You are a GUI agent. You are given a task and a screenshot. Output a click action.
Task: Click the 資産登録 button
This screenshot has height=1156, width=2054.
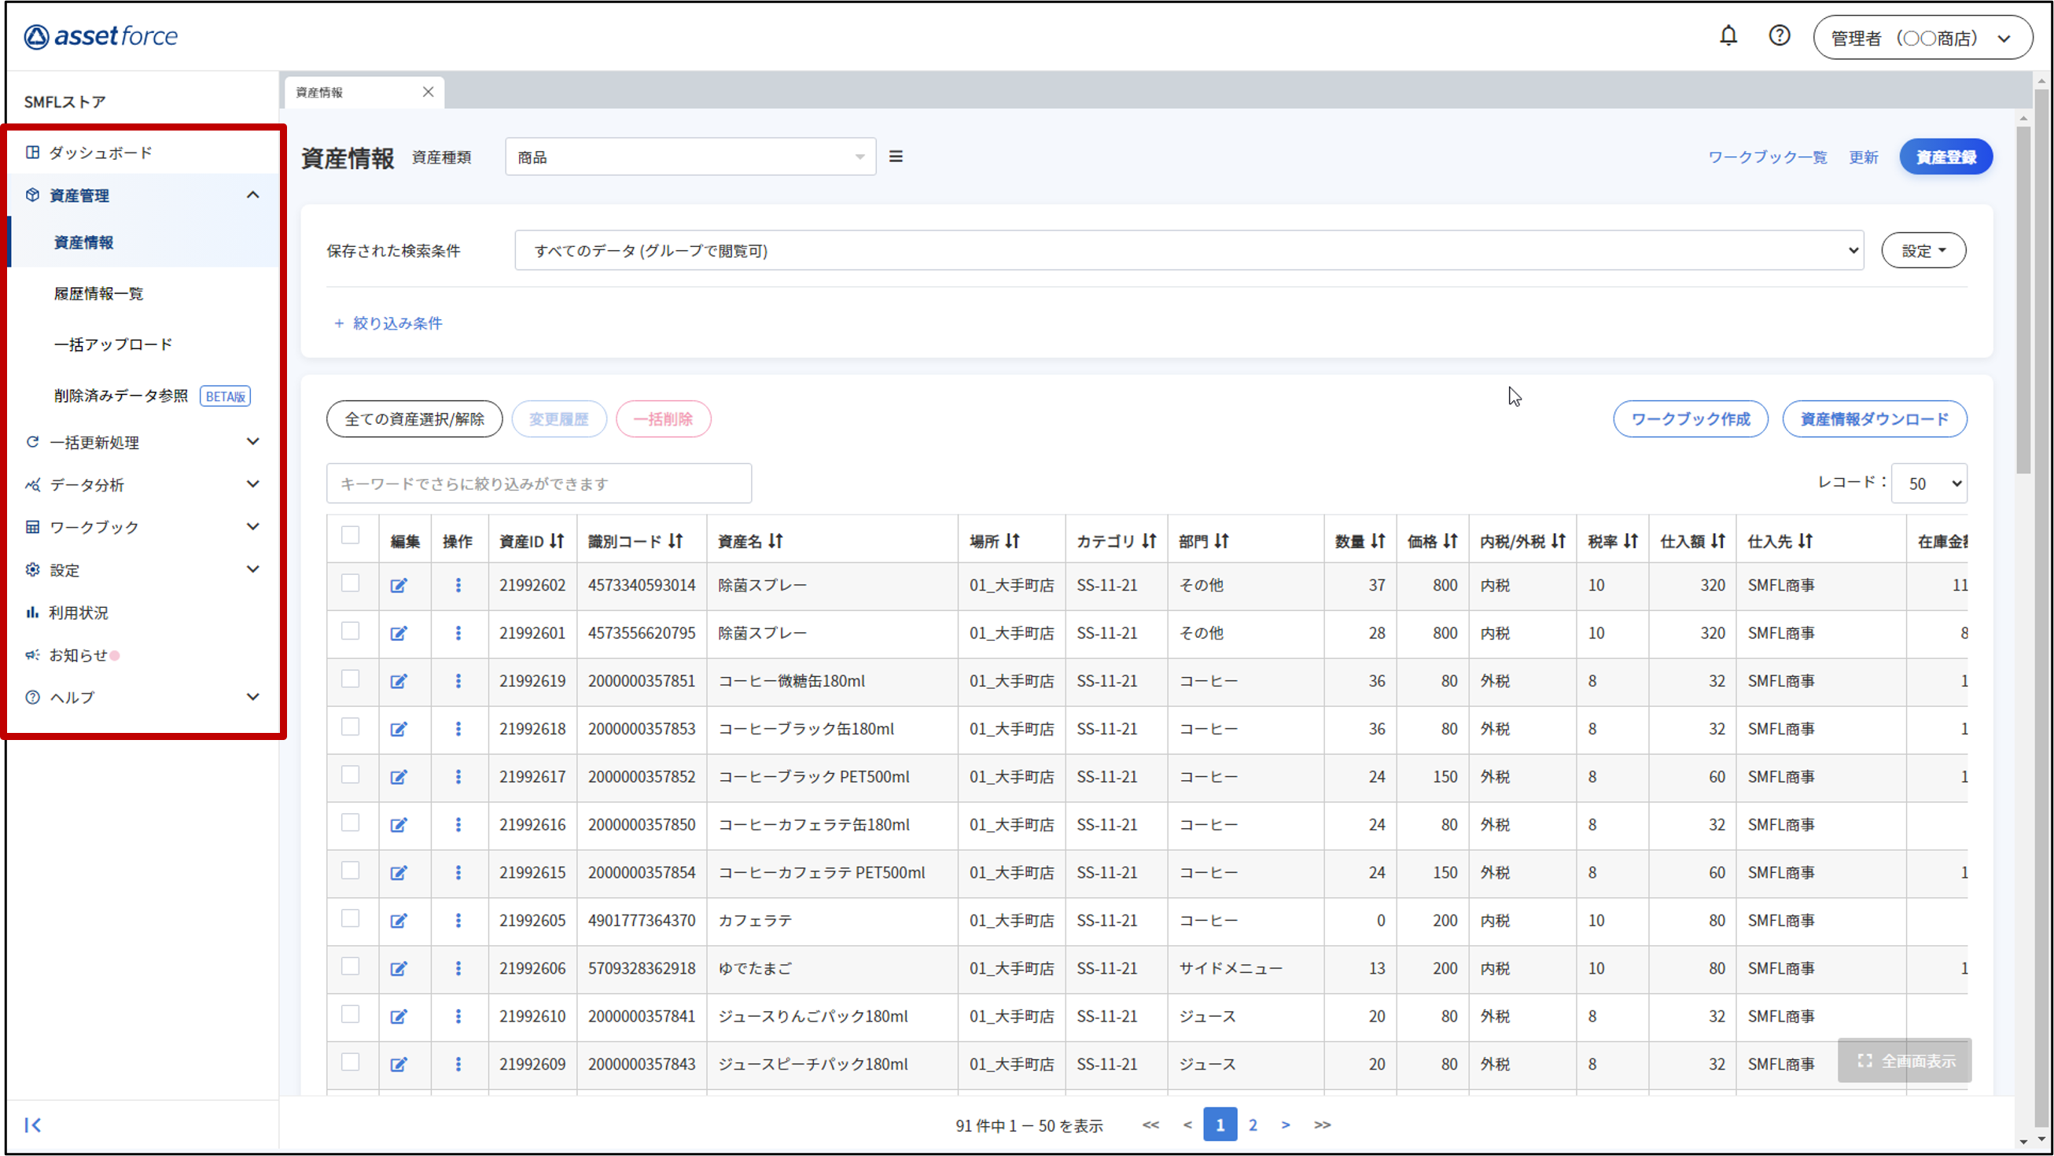click(1945, 157)
